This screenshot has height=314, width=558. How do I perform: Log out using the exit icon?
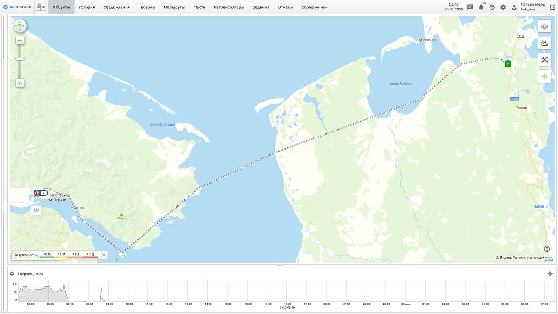pyautogui.click(x=552, y=7)
